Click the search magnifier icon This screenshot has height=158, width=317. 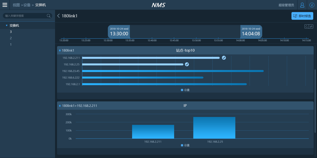(49, 16)
